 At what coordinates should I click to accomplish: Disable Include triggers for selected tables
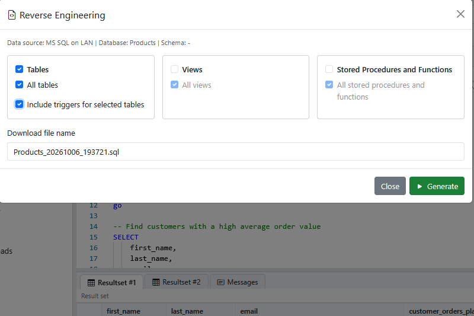(x=19, y=104)
